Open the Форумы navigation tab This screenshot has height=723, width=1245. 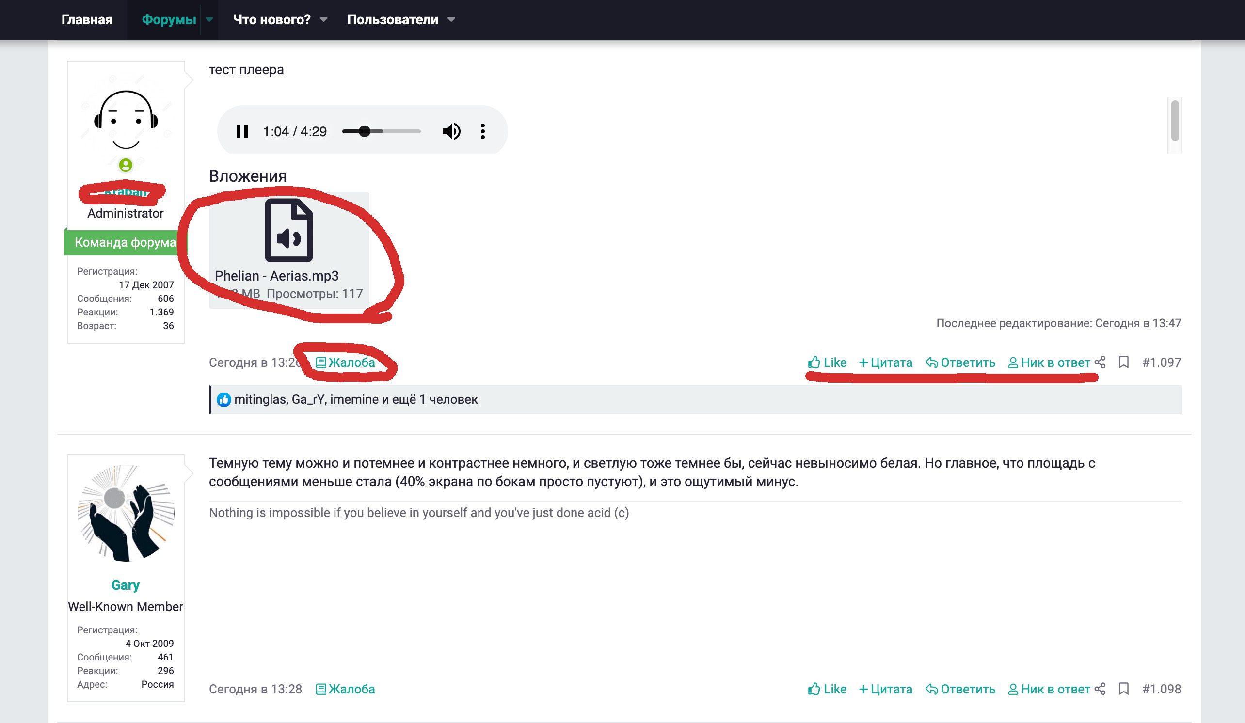click(x=168, y=20)
